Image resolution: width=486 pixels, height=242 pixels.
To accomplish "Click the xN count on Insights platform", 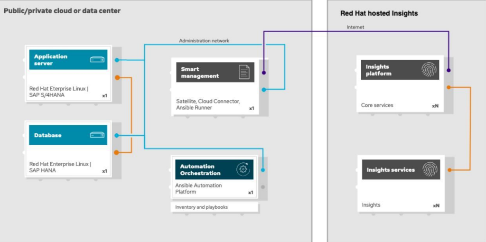I will pyautogui.click(x=435, y=106).
